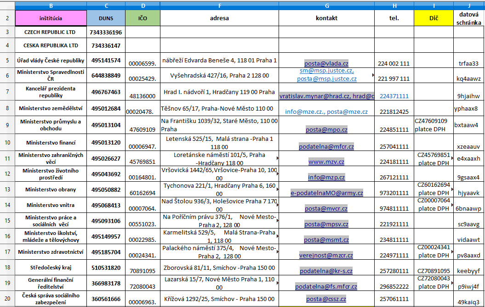Select the pink inštitúcia header cell

pos(51,18)
